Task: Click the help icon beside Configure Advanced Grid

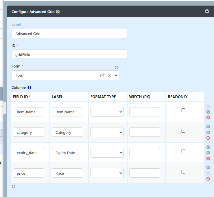Action: [58, 12]
